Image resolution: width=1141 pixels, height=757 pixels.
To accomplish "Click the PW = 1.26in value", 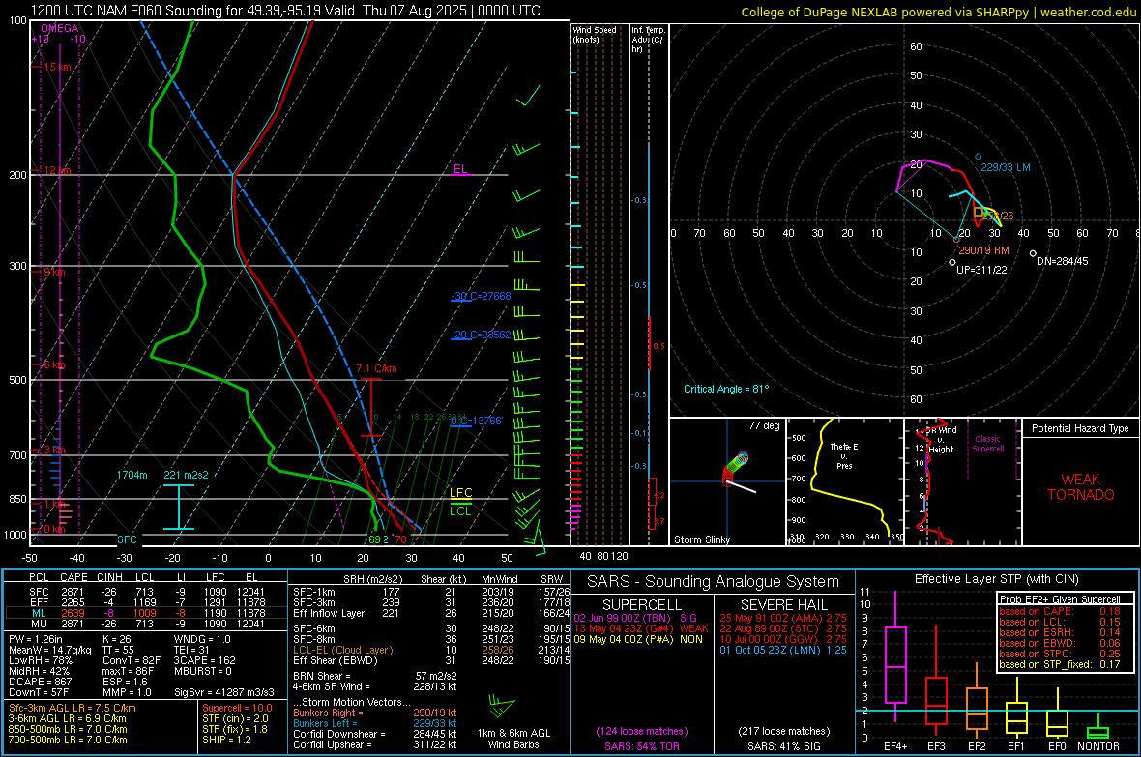I will pos(37,639).
